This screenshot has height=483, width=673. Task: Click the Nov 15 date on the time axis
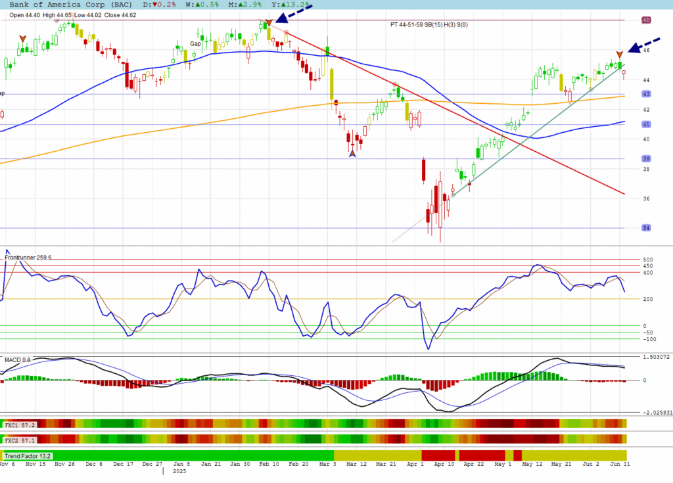pyautogui.click(x=35, y=464)
